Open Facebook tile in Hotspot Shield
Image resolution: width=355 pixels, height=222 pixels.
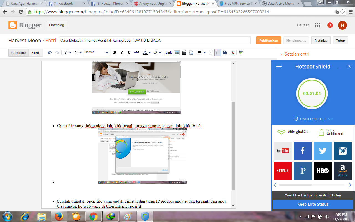coord(303,151)
